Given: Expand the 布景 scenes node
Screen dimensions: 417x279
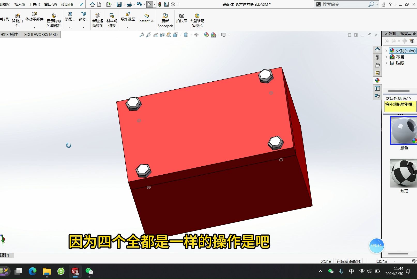Looking at the screenshot, I should (386, 57).
